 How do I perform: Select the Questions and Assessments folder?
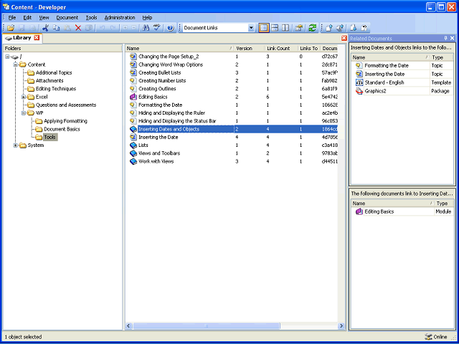pos(66,105)
